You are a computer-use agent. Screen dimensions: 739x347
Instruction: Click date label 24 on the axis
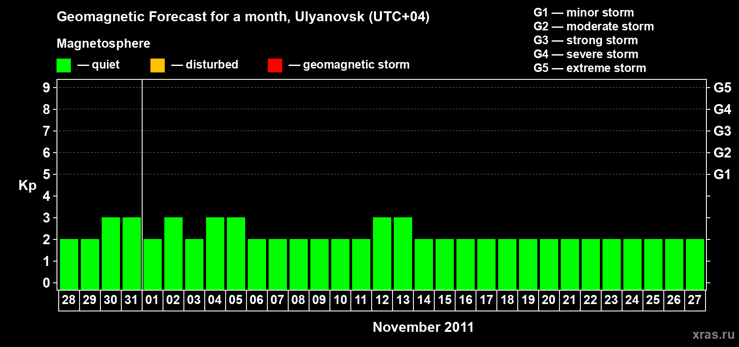(632, 300)
